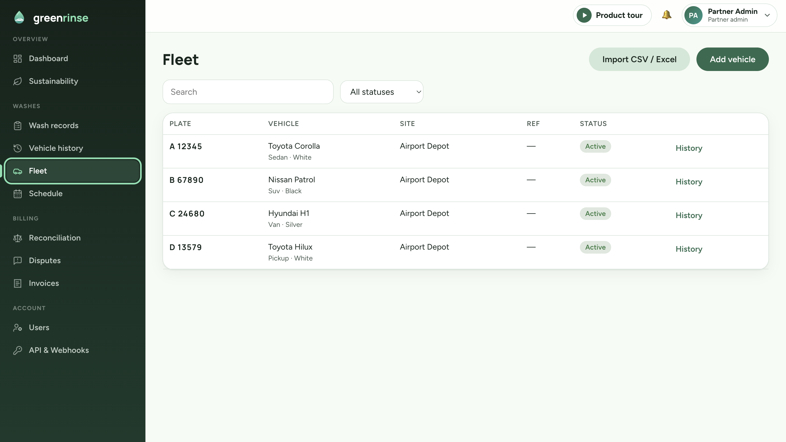Screen dimensions: 786x442
Task: Click the Product tour play icon
Action: [x=584, y=15]
